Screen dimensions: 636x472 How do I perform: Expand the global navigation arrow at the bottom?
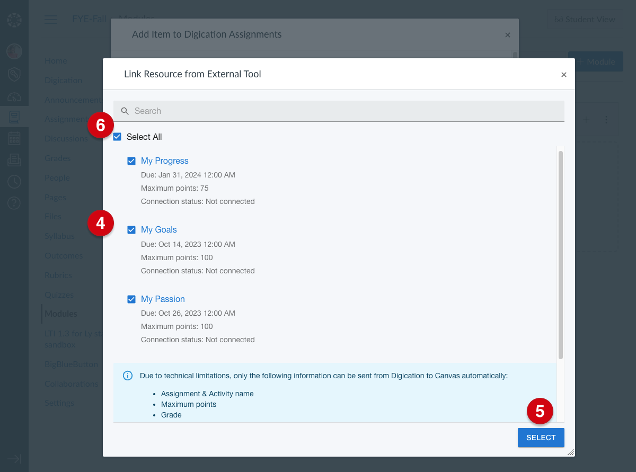tap(14, 459)
